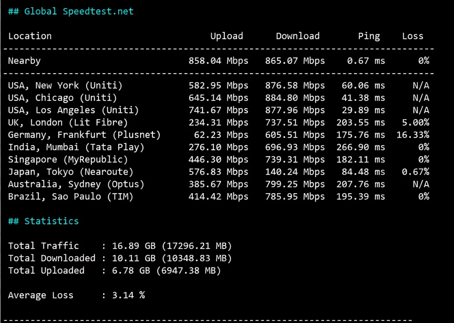This screenshot has width=454, height=323.
Task: Click the Upload column header
Action: pos(227,36)
